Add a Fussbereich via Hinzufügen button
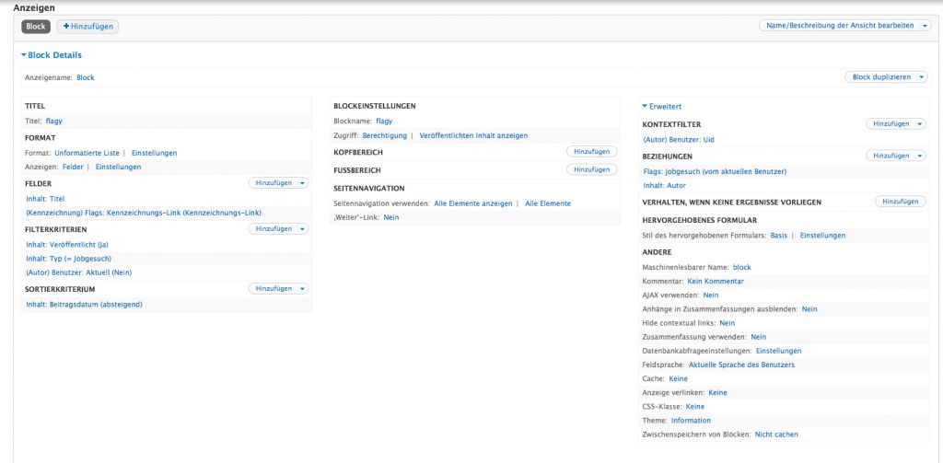The image size is (943, 463). pyautogui.click(x=591, y=169)
